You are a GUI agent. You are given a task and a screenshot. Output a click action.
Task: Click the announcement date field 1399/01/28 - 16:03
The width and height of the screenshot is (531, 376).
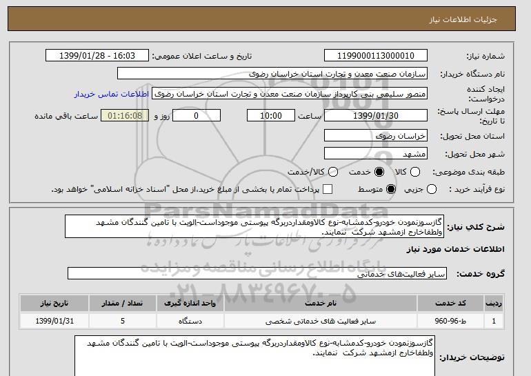[97, 56]
